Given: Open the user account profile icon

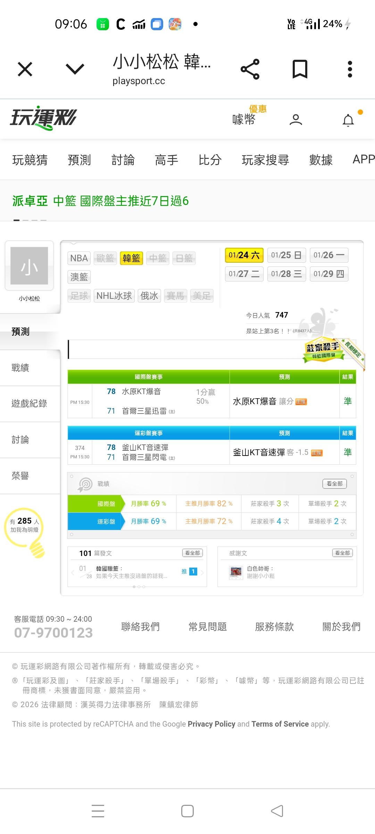Looking at the screenshot, I should click(x=296, y=120).
